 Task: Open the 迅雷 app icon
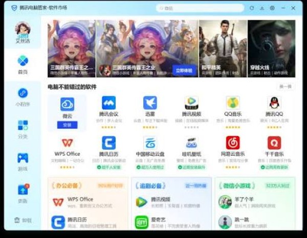[150, 103]
